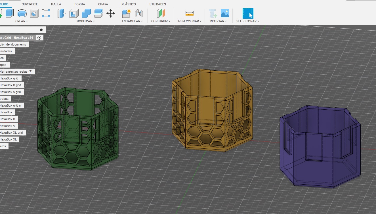Open the MODIFICAR dropdown menu

[x=86, y=21]
